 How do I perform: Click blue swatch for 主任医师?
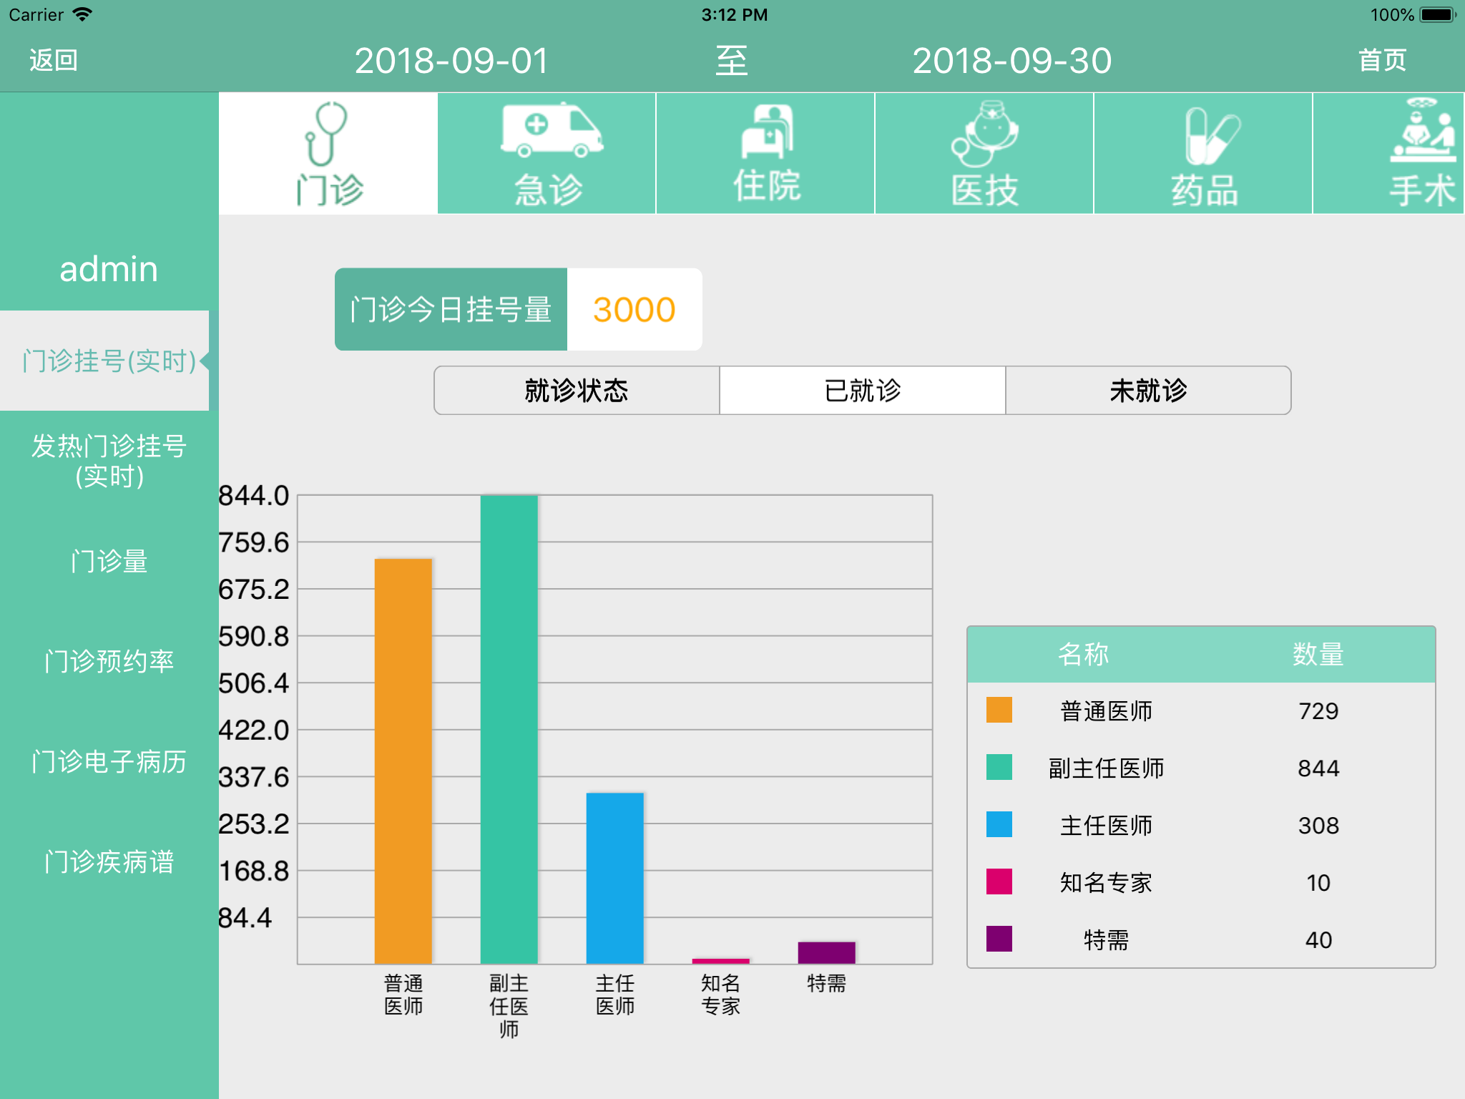click(999, 824)
